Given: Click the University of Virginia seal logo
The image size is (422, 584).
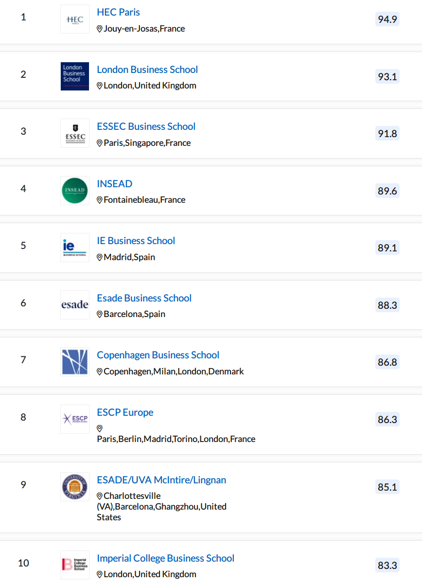Looking at the screenshot, I should pos(75,487).
